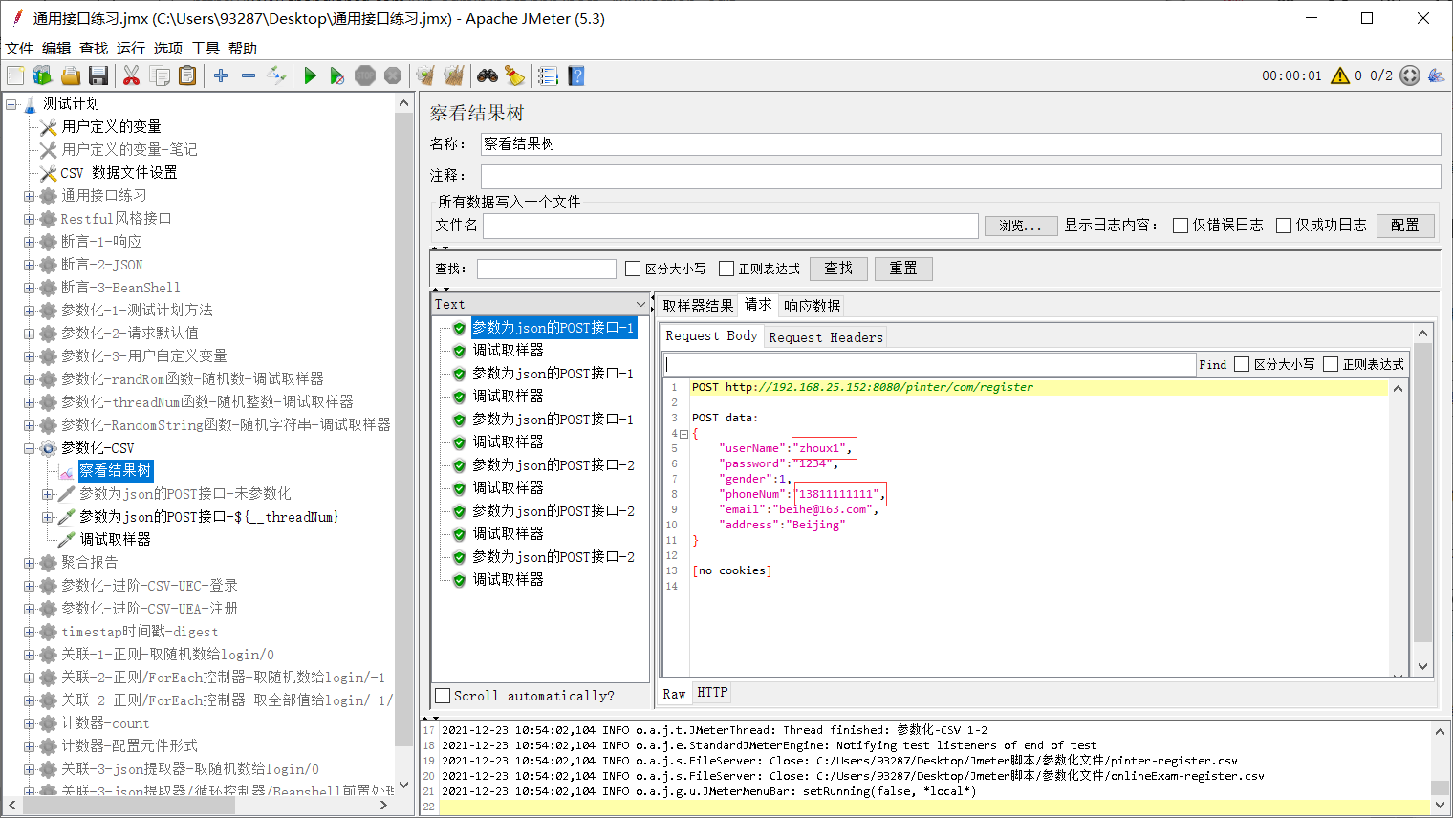Click the Shutdown test icon
1453x818 pixels.
click(x=393, y=75)
